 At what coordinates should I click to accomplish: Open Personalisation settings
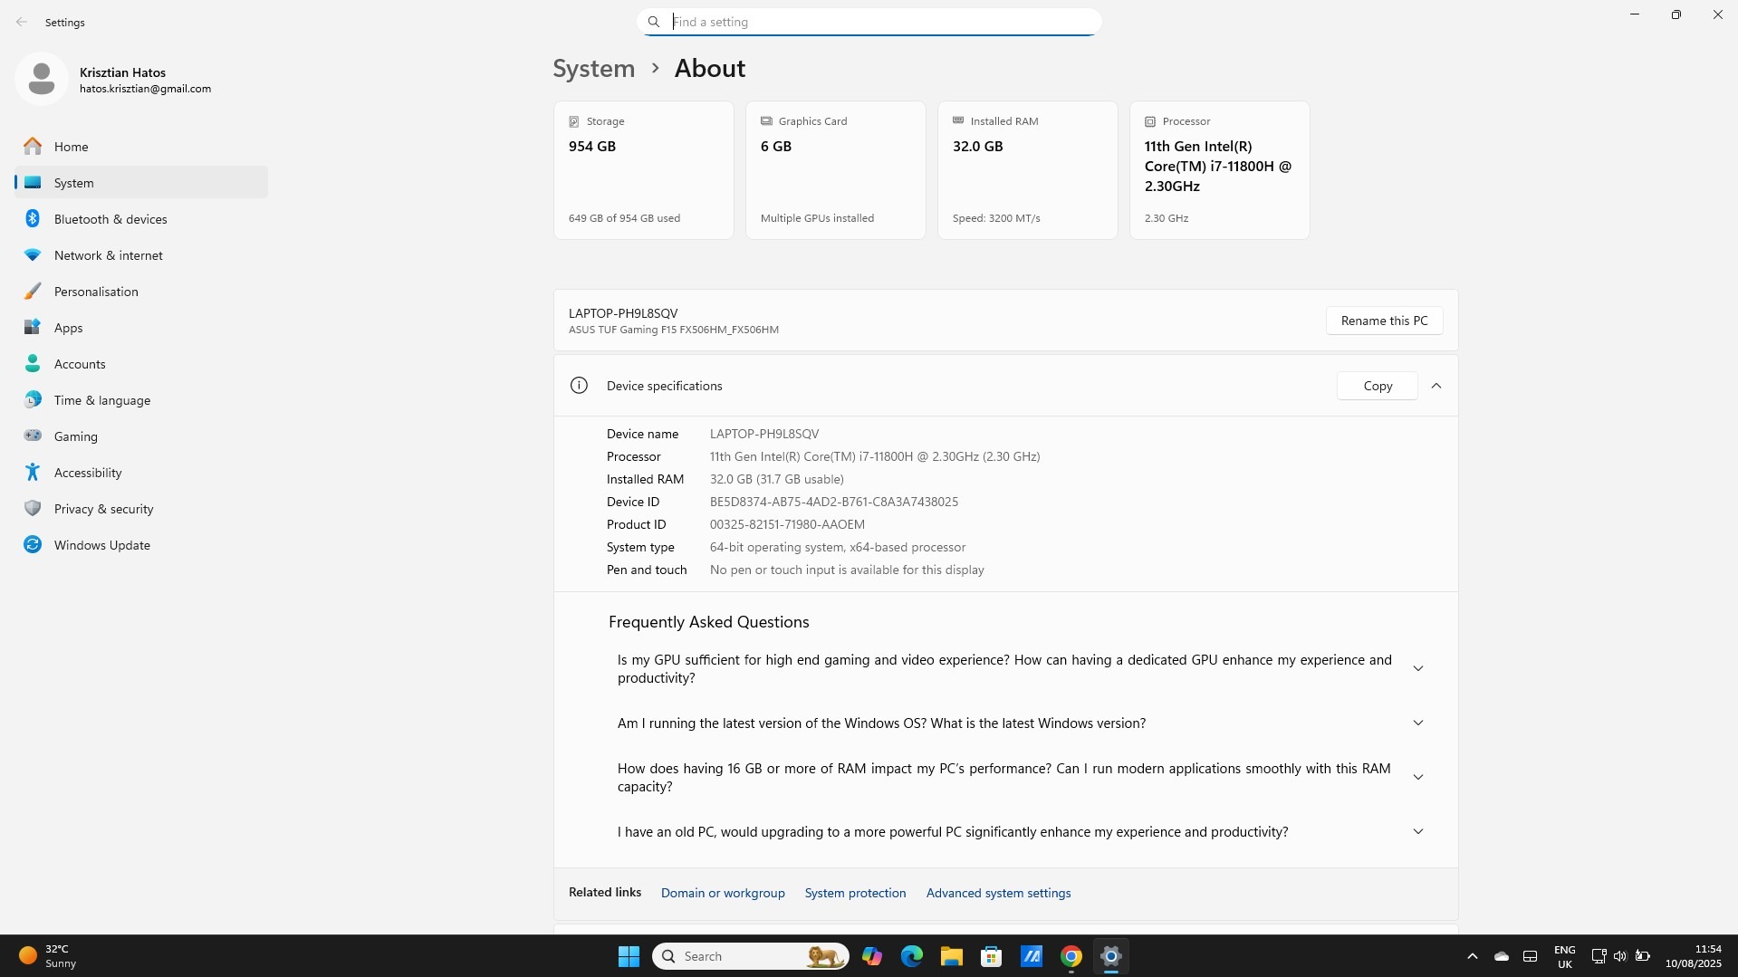pyautogui.click(x=141, y=292)
